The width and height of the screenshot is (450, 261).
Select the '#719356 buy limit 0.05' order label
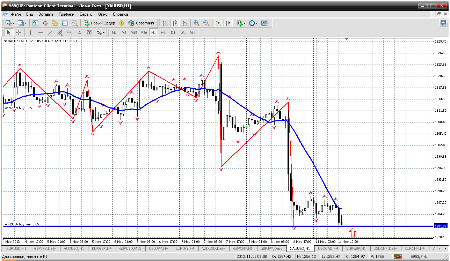click(22, 224)
